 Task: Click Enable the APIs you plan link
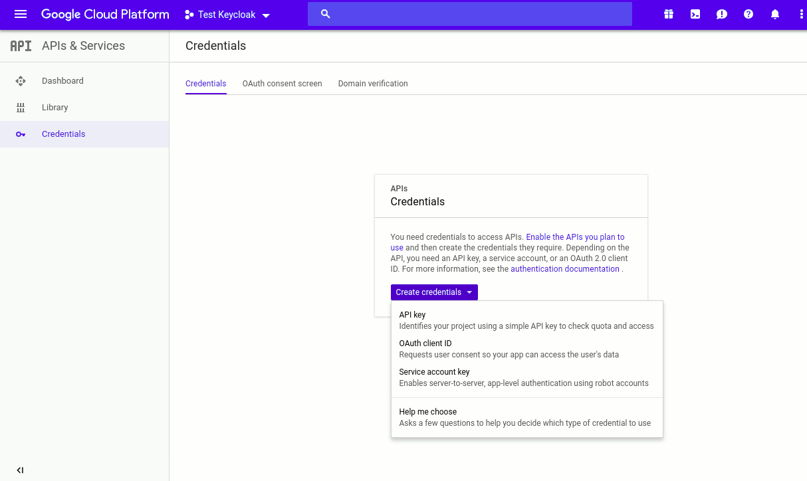575,237
